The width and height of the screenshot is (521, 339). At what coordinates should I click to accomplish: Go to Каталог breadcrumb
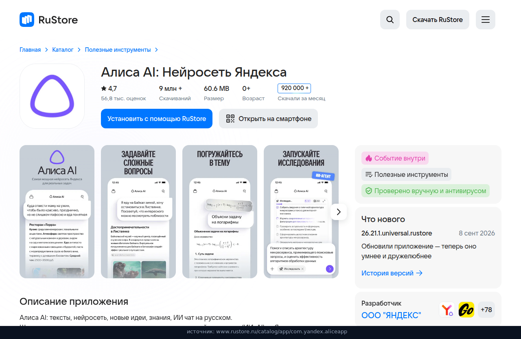click(x=63, y=50)
